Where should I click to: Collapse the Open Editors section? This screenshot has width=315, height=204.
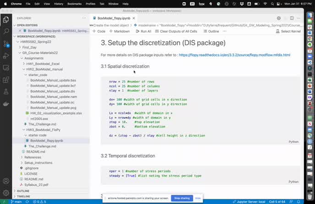27,25
